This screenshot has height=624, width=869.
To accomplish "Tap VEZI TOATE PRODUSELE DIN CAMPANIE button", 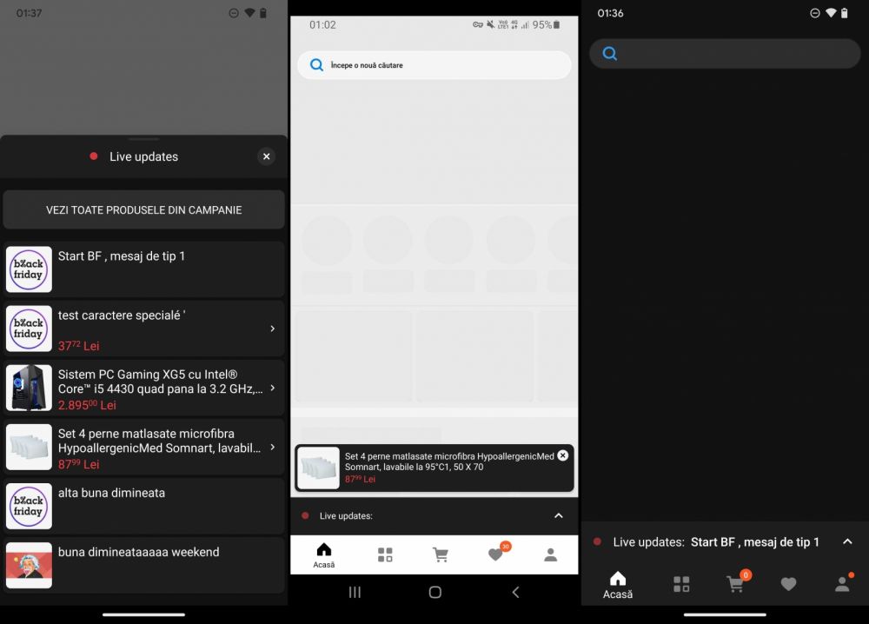I will click(143, 210).
